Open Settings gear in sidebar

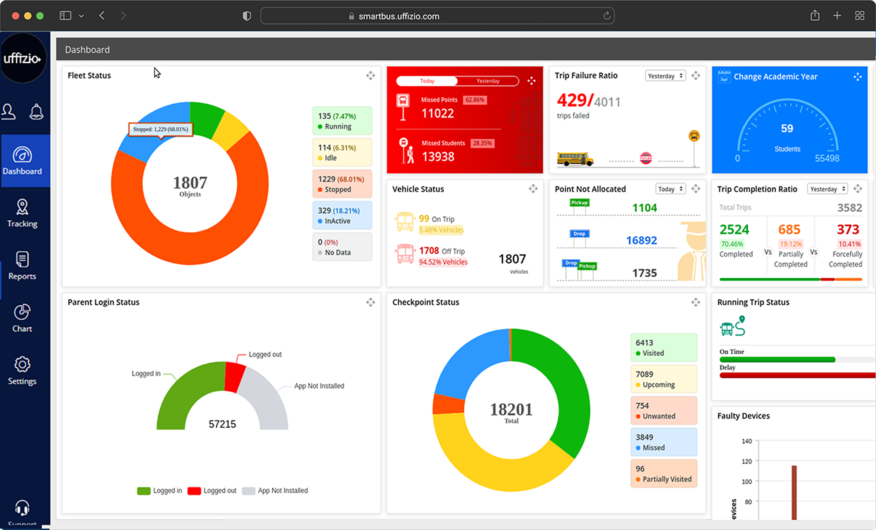(22, 370)
